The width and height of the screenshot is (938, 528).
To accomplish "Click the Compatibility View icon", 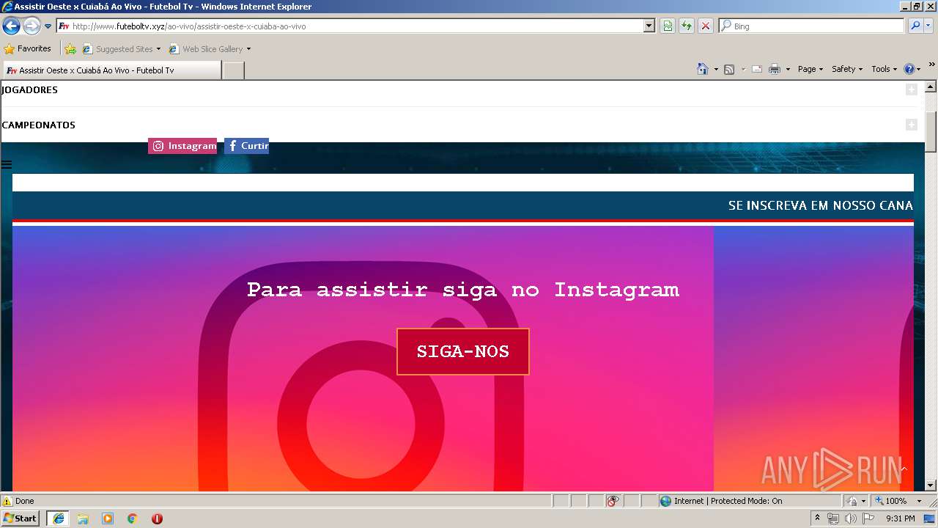I will coord(668,26).
